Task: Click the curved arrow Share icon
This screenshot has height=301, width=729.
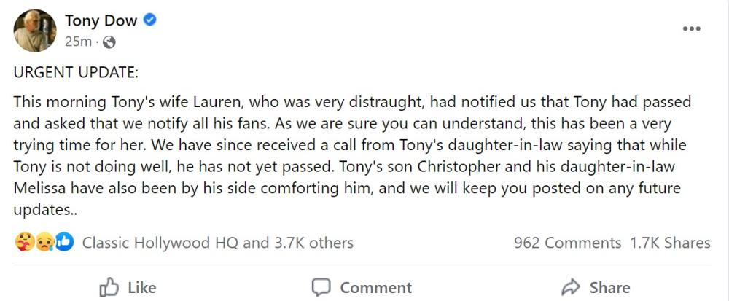Action: tap(571, 286)
